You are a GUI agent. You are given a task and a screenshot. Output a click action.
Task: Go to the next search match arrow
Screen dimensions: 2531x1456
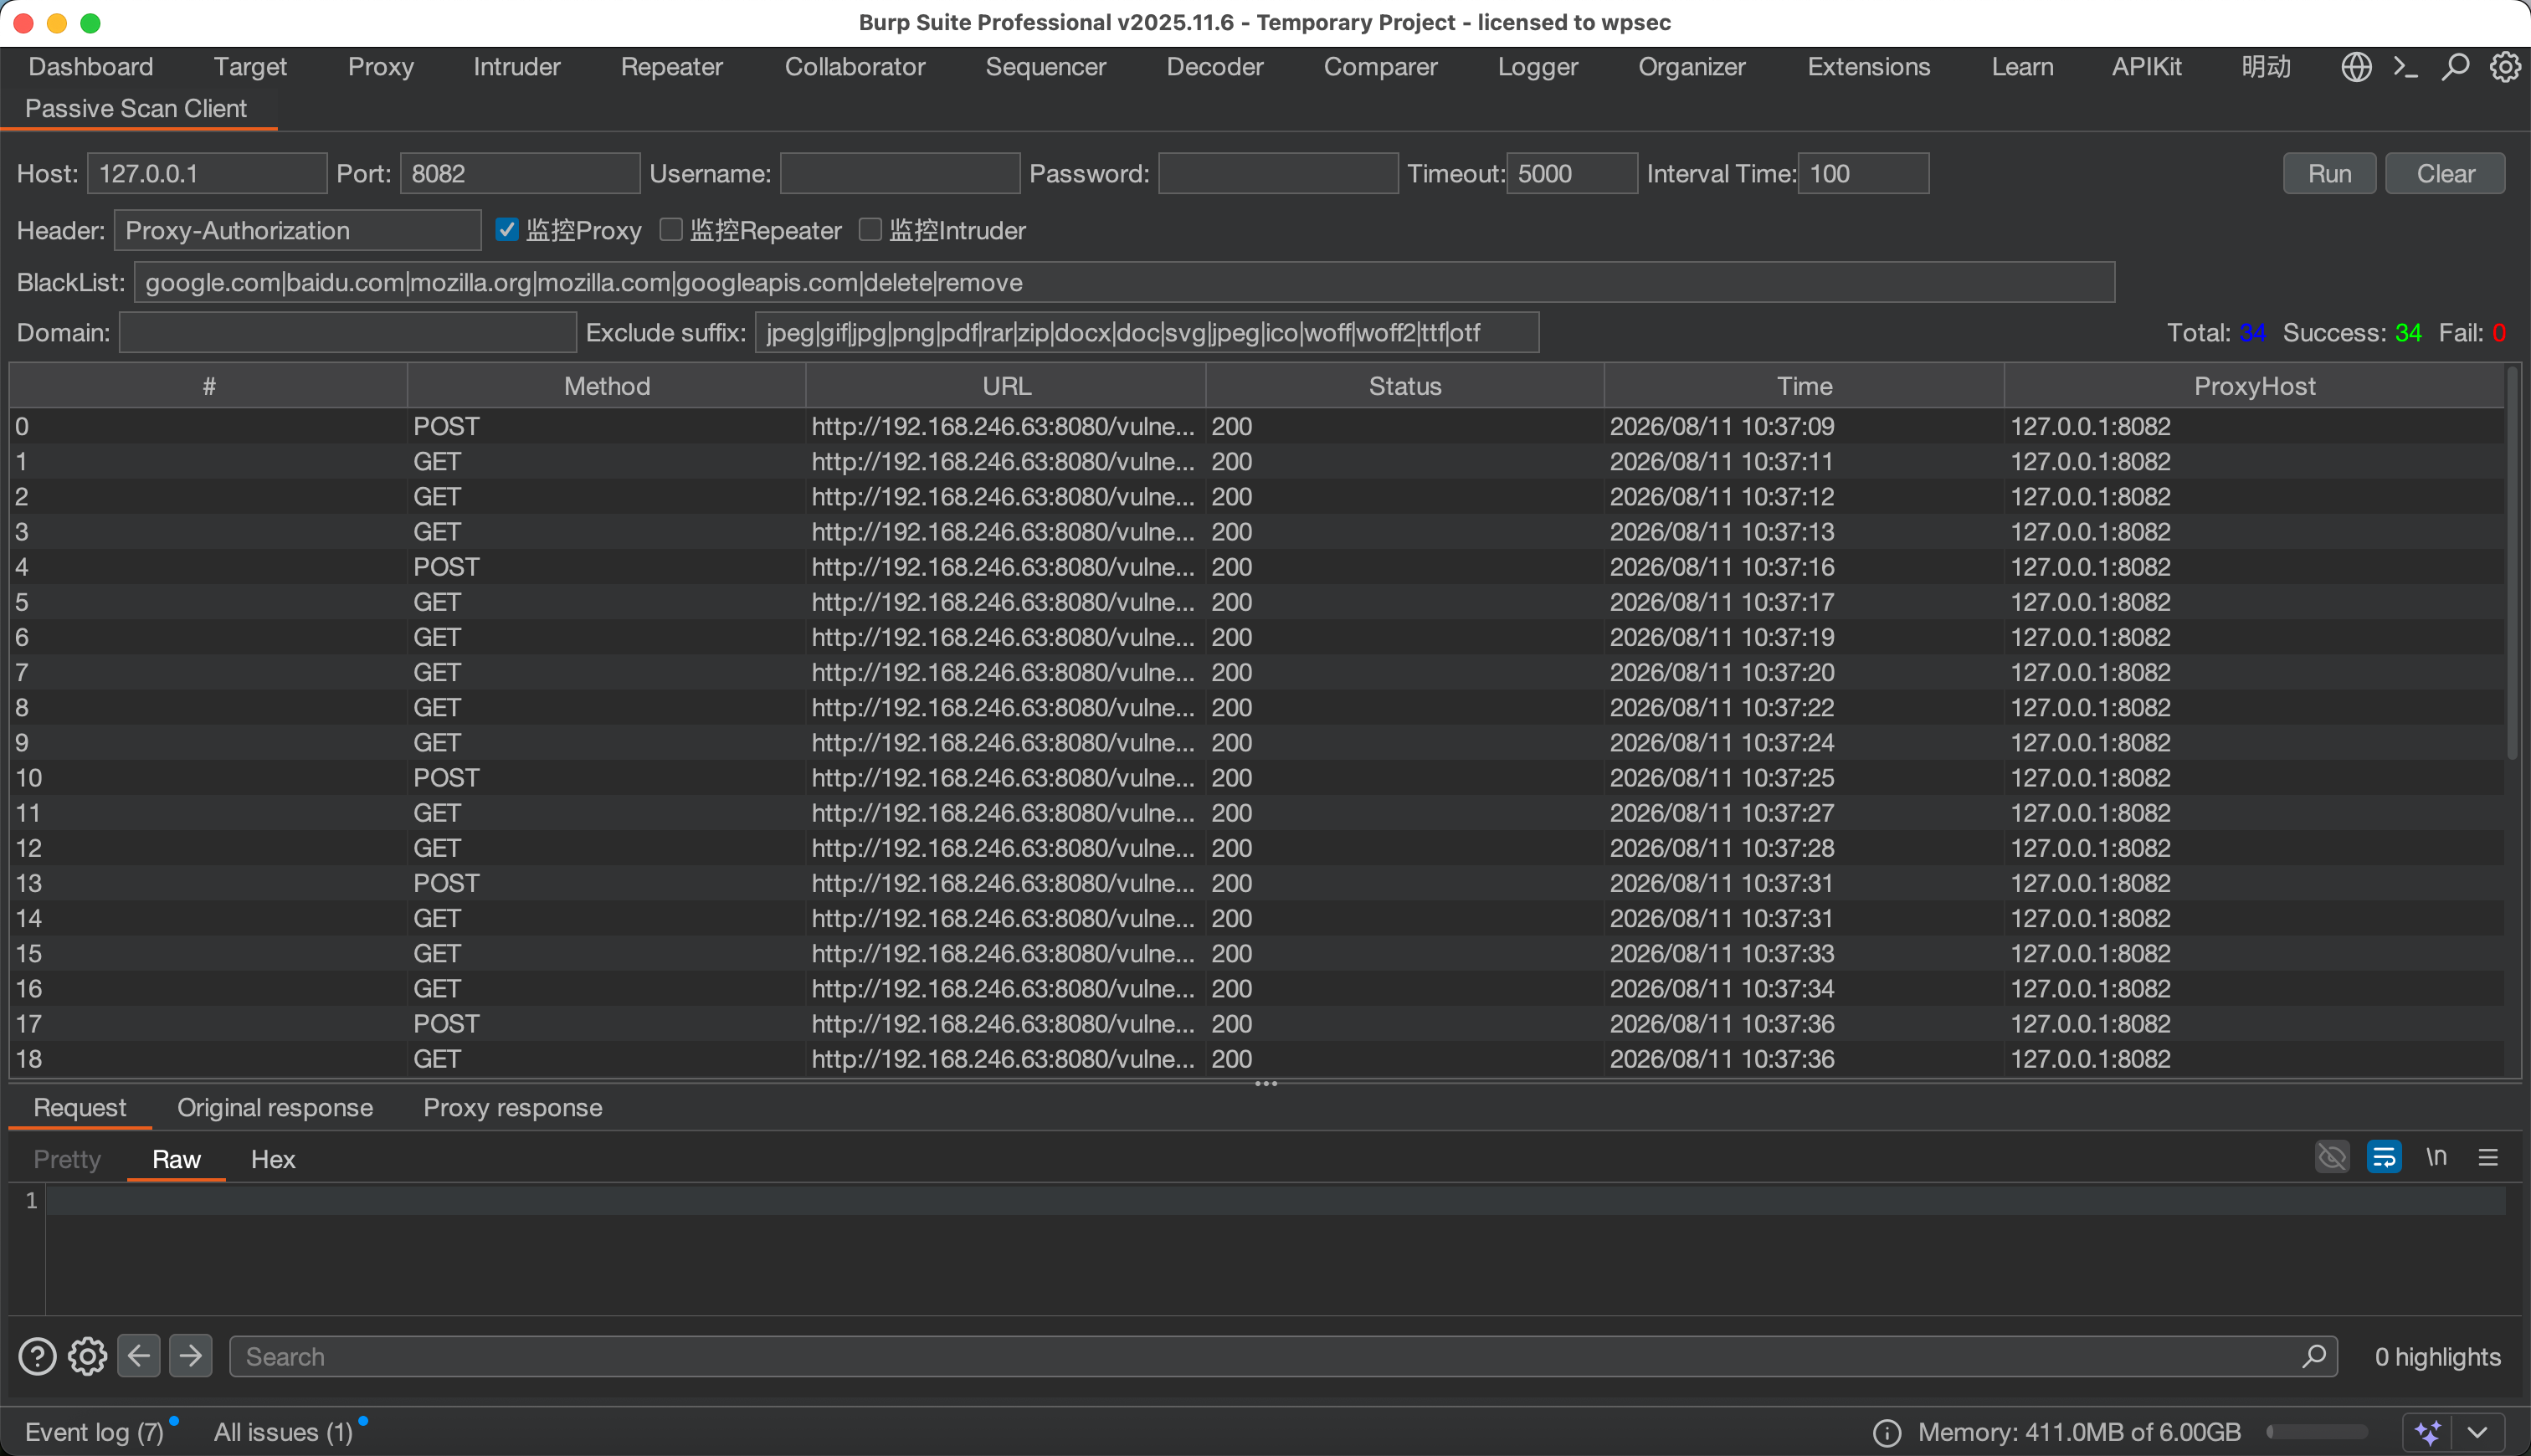tap(190, 1356)
